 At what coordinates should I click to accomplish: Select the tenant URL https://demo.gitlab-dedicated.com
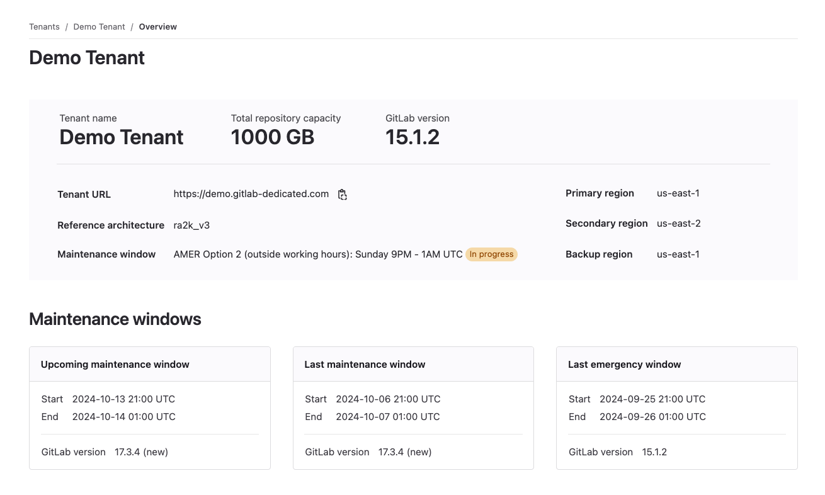[251, 194]
